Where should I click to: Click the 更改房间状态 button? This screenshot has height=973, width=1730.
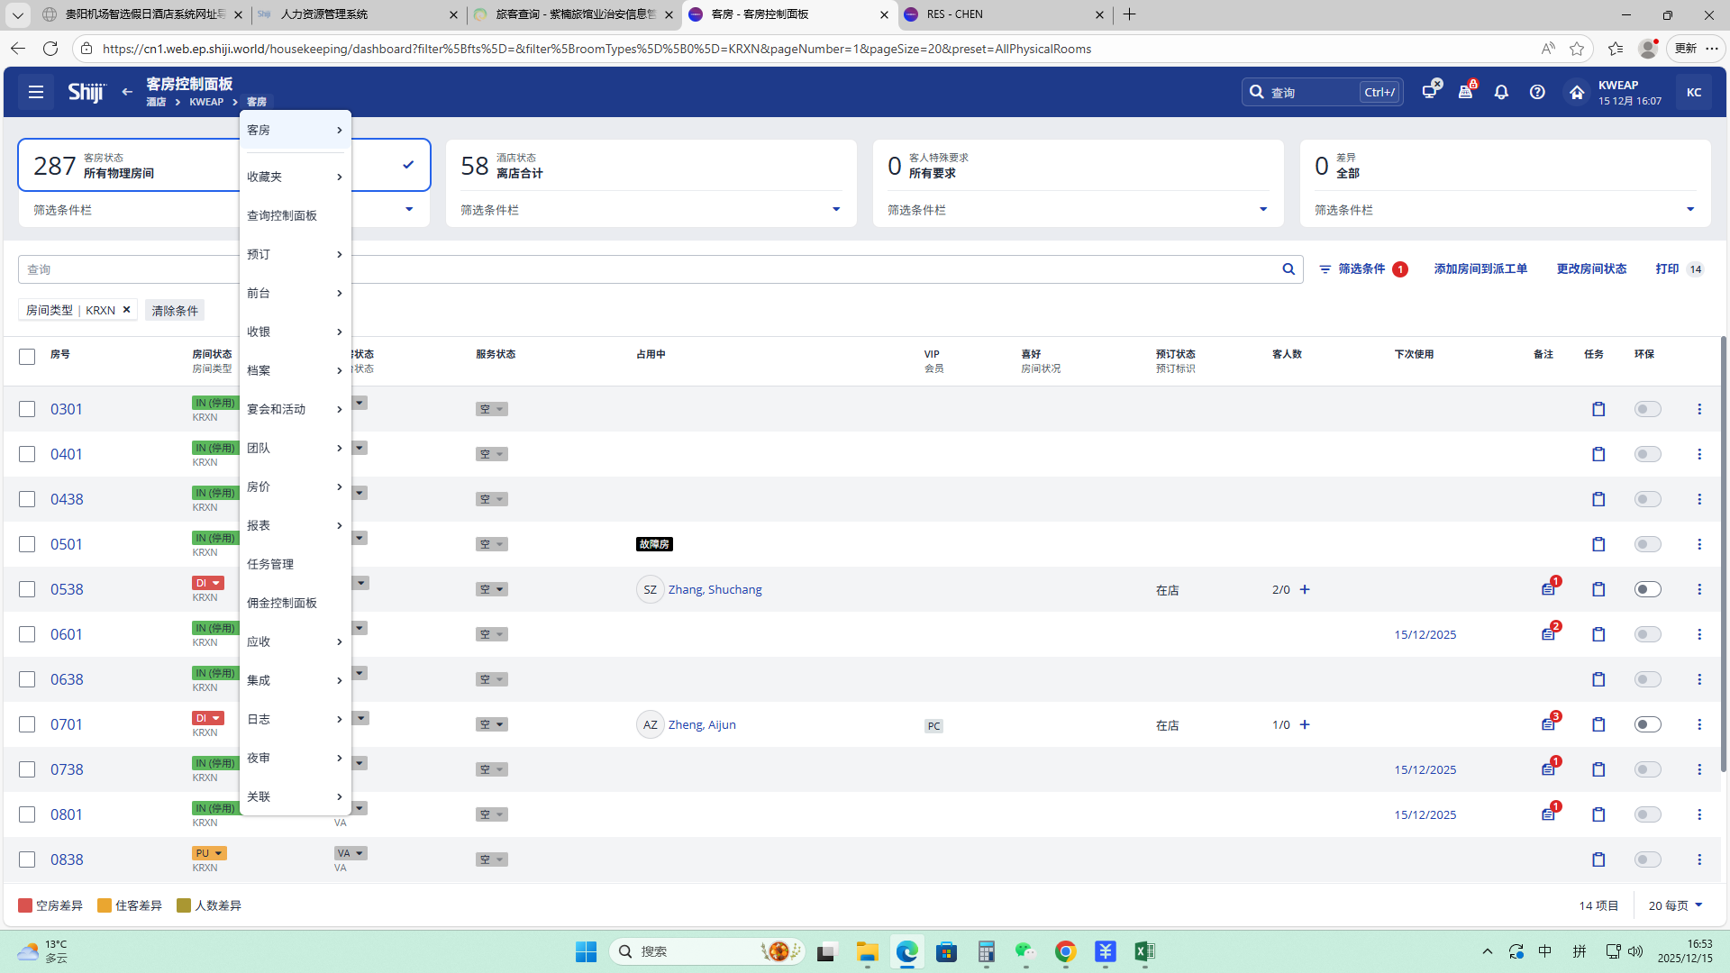(1591, 268)
